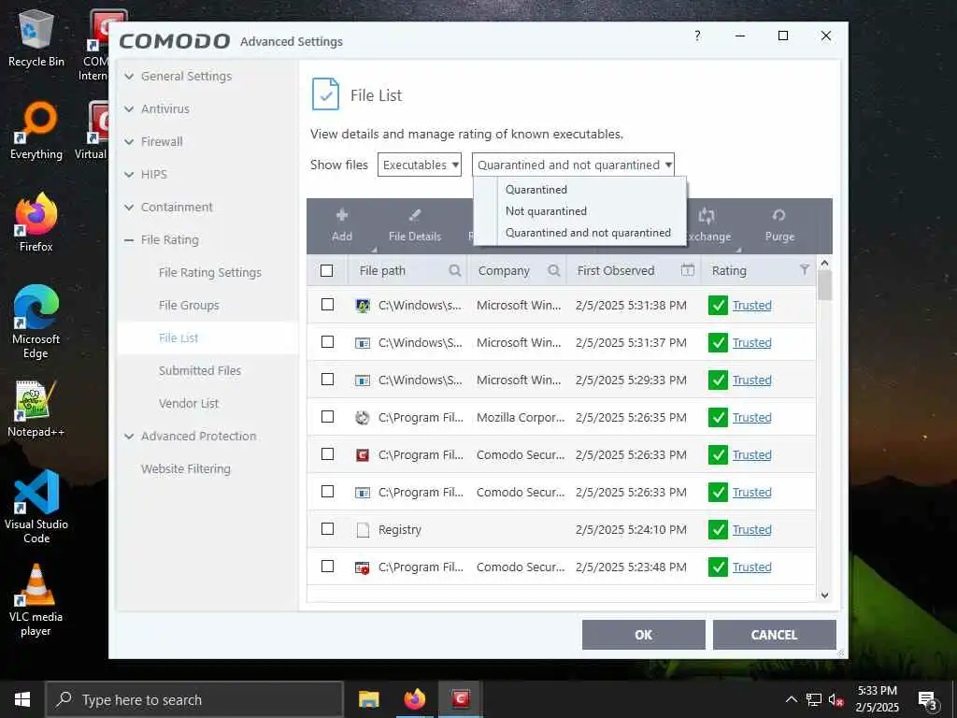Click the OK button

click(x=644, y=635)
